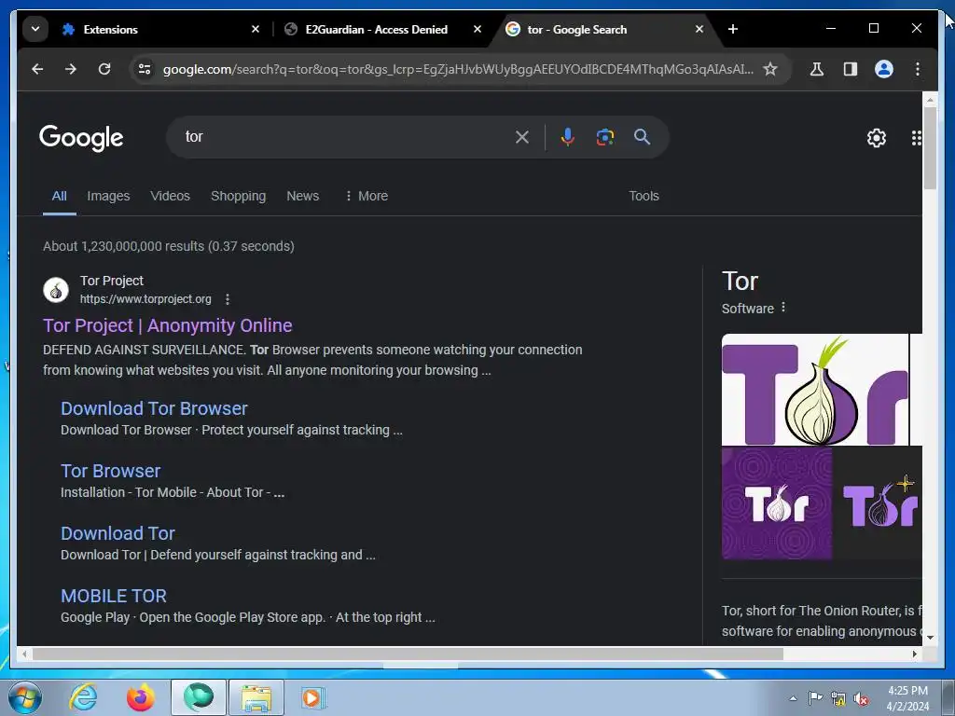Viewport: 955px width, 716px height.
Task: Open the Chrome profile avatar
Action: pyautogui.click(x=884, y=69)
